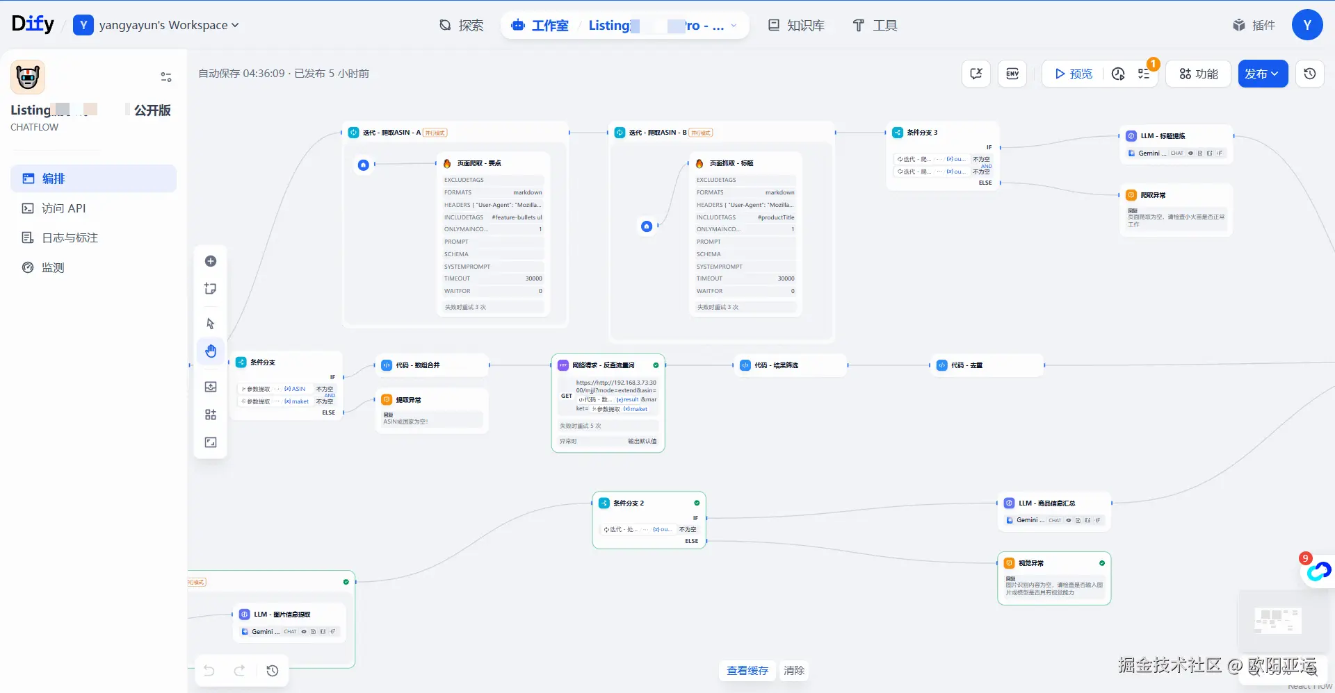Open the checklist icon with badge 1
The height and width of the screenshot is (693, 1335).
[x=1144, y=74]
